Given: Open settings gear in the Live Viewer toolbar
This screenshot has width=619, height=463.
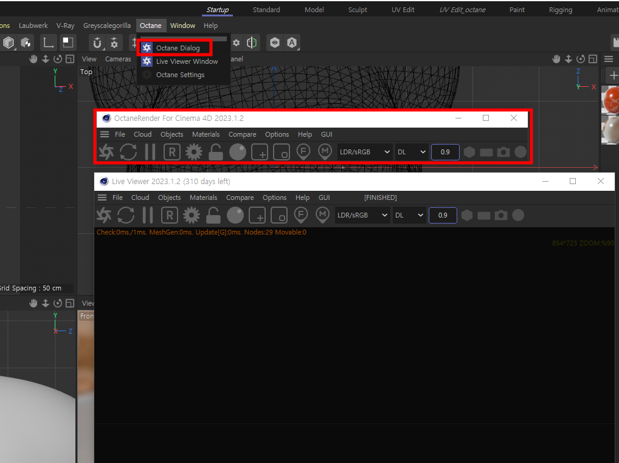Looking at the screenshot, I should [191, 215].
